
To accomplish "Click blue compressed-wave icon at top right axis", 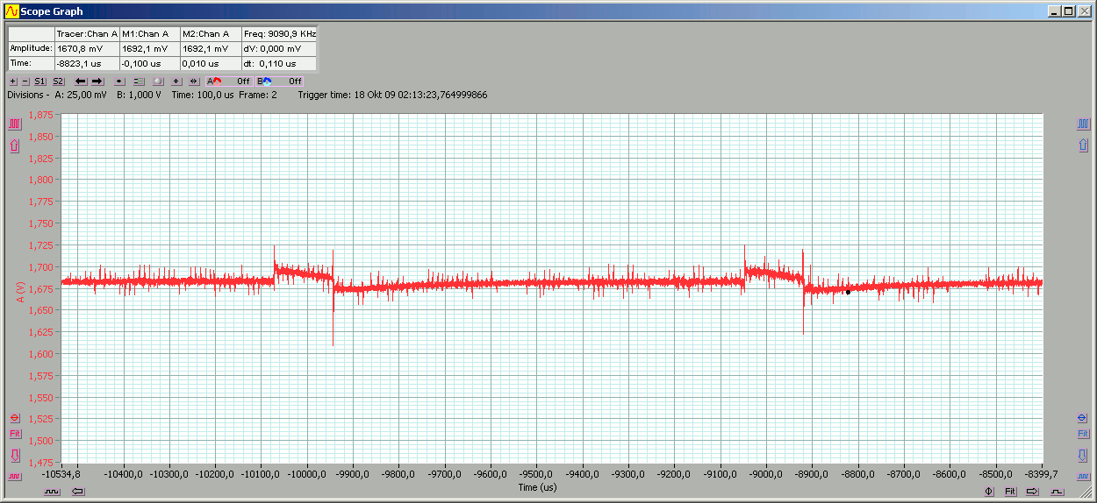I will (x=1082, y=124).
